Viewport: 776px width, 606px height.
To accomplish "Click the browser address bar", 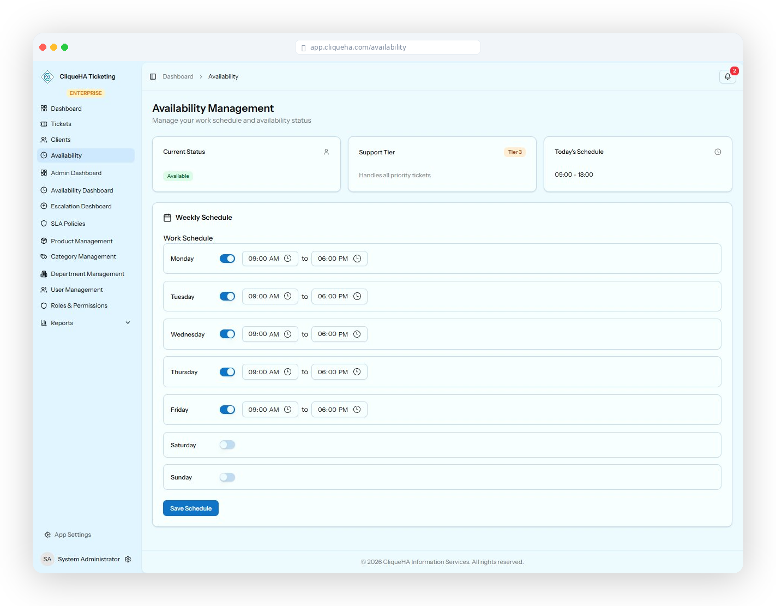I will tap(388, 47).
